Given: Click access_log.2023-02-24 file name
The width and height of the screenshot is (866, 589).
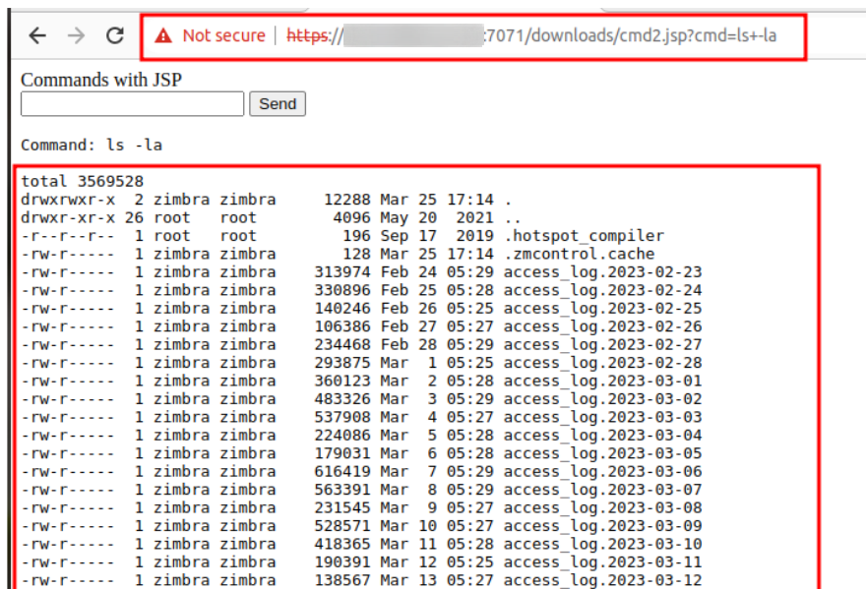Looking at the screenshot, I should (x=602, y=290).
